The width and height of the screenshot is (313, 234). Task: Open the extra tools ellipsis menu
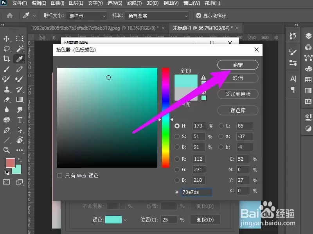20,150
